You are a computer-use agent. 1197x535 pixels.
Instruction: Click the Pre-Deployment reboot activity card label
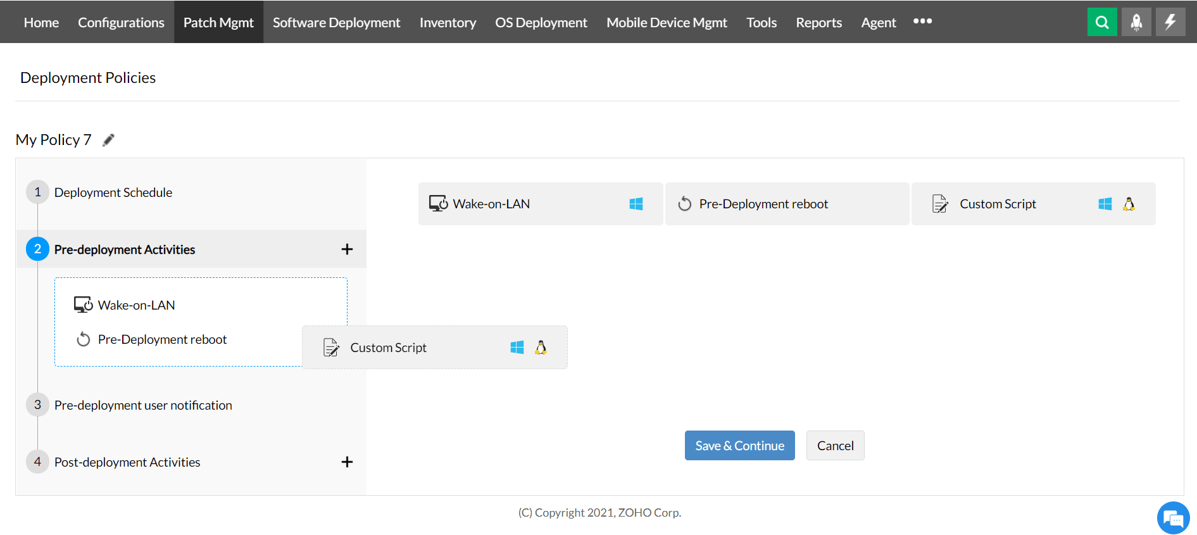coord(763,204)
